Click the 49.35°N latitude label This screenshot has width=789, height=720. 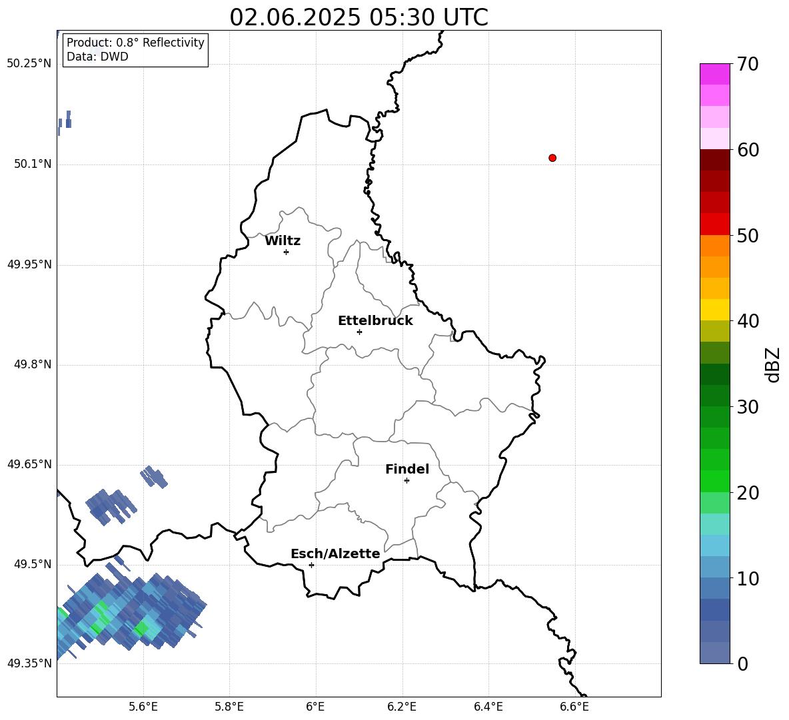coord(29,663)
